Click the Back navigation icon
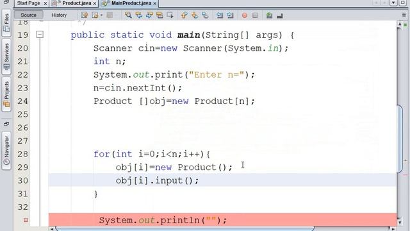This screenshot has width=410, height=231. point(95,15)
